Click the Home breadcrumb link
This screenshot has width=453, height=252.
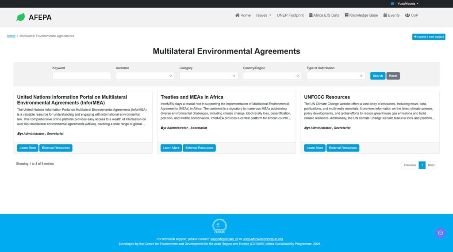coord(11,36)
